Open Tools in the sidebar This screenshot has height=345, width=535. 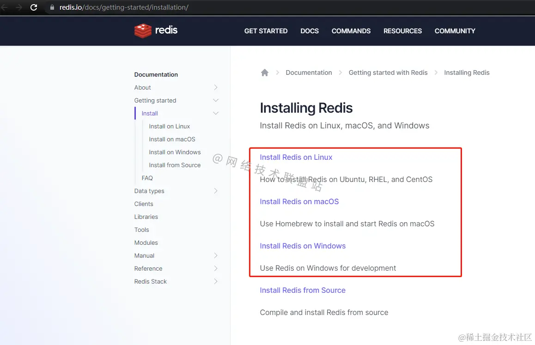(141, 230)
